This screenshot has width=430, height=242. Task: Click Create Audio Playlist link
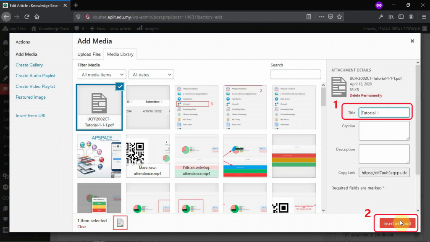click(x=35, y=76)
